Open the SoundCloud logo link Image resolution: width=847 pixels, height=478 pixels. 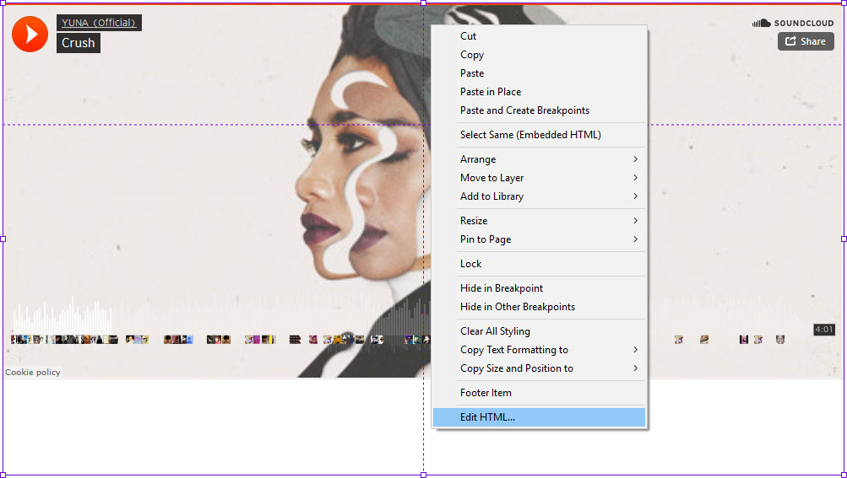(793, 24)
